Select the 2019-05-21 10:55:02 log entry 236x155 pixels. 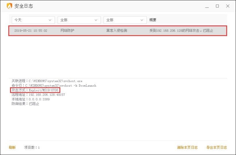118,31
